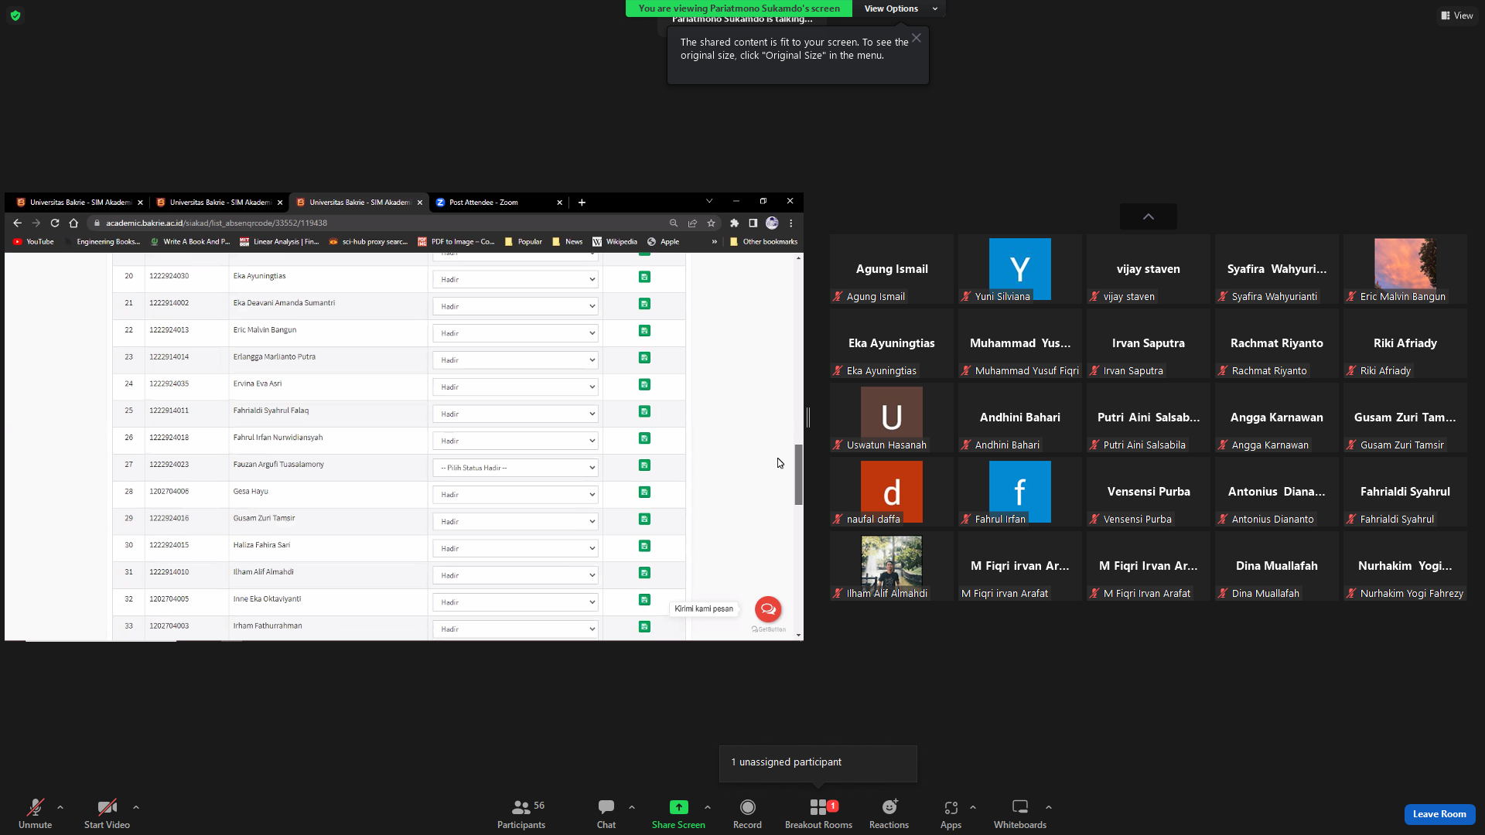Select Eric Malvin Bangun video thumbnail
Viewport: 1485px width, 835px height.
coord(1405,269)
